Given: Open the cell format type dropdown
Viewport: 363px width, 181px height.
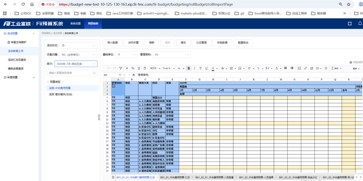Looking at the screenshot, I should 155,68.
